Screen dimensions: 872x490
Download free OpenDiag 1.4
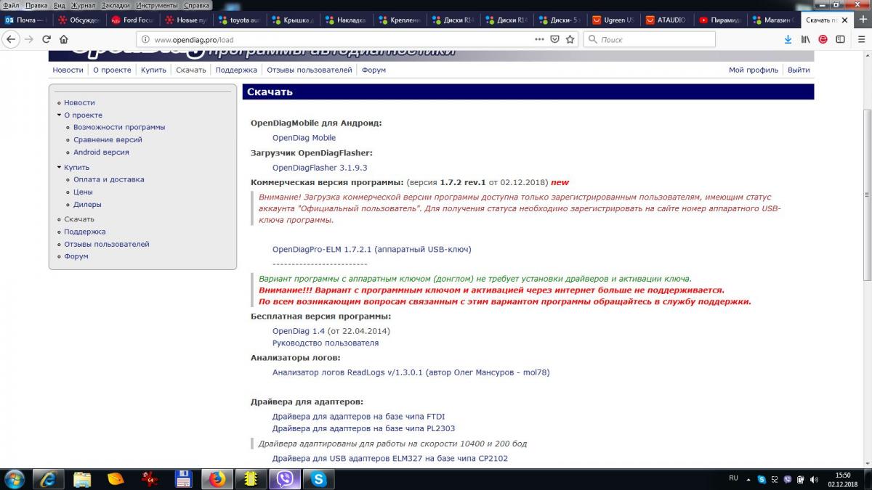click(299, 331)
